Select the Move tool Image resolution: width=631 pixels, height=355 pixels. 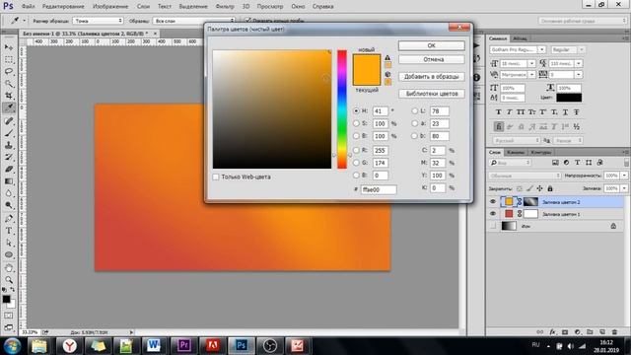(9, 47)
